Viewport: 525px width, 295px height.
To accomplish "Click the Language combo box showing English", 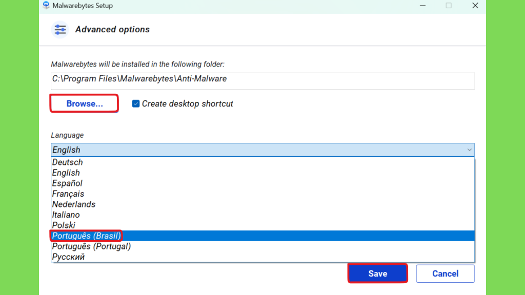I will (262, 150).
